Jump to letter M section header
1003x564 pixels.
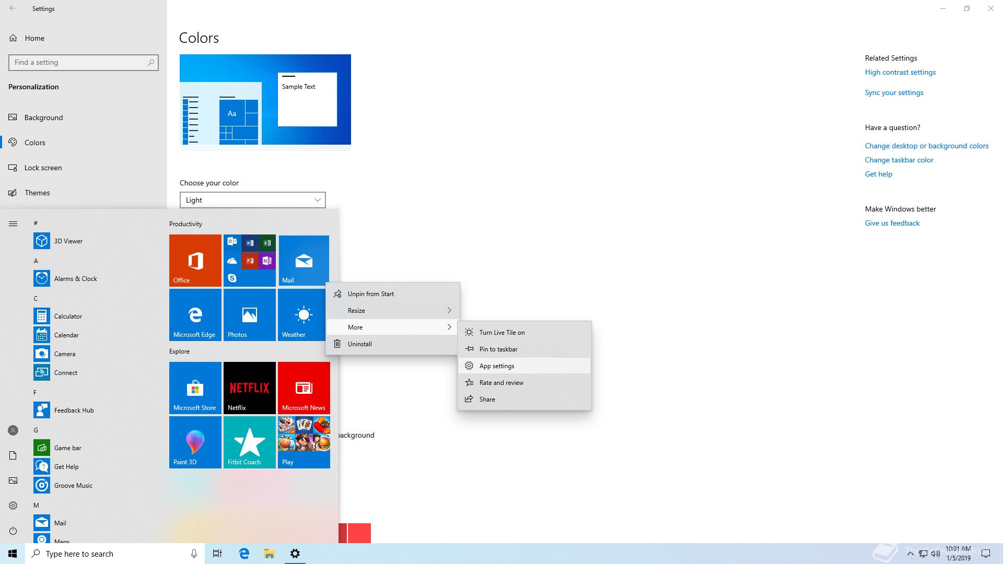36,505
